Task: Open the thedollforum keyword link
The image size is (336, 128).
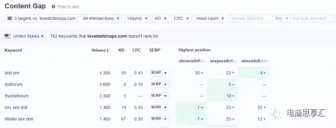Action: 17,96
